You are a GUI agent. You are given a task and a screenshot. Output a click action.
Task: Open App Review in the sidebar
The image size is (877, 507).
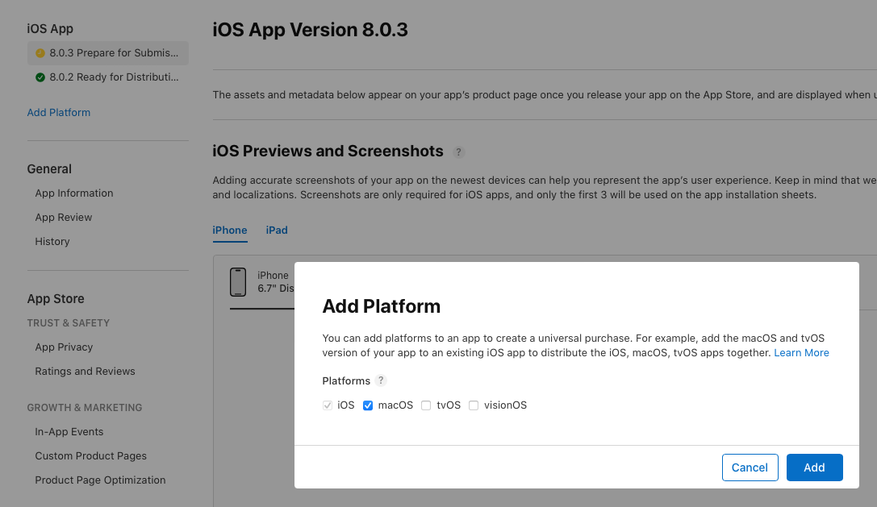pyautogui.click(x=64, y=218)
